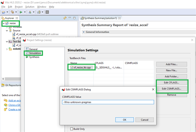The width and height of the screenshot is (196, 132).
Task: Click OK in Edit CSIMFLAGS dialog
Action: coord(124,120)
